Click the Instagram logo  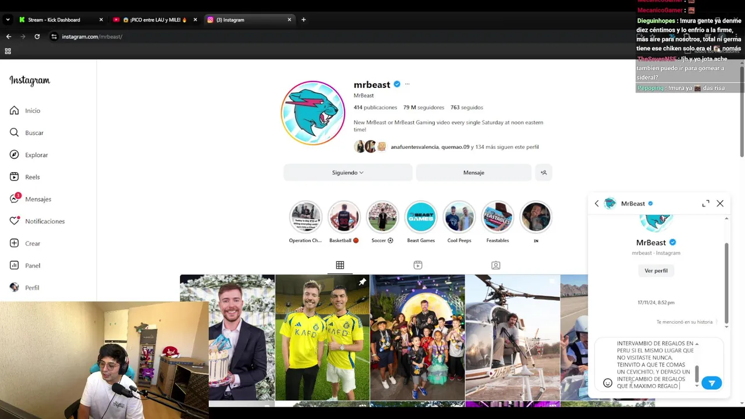(30, 81)
